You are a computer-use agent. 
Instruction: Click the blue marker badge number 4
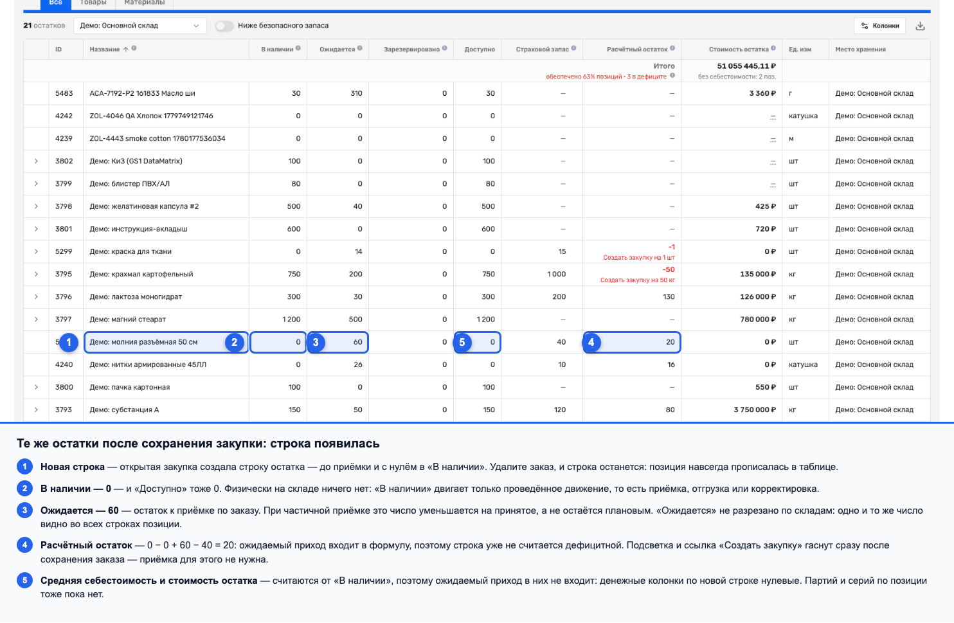pos(591,343)
